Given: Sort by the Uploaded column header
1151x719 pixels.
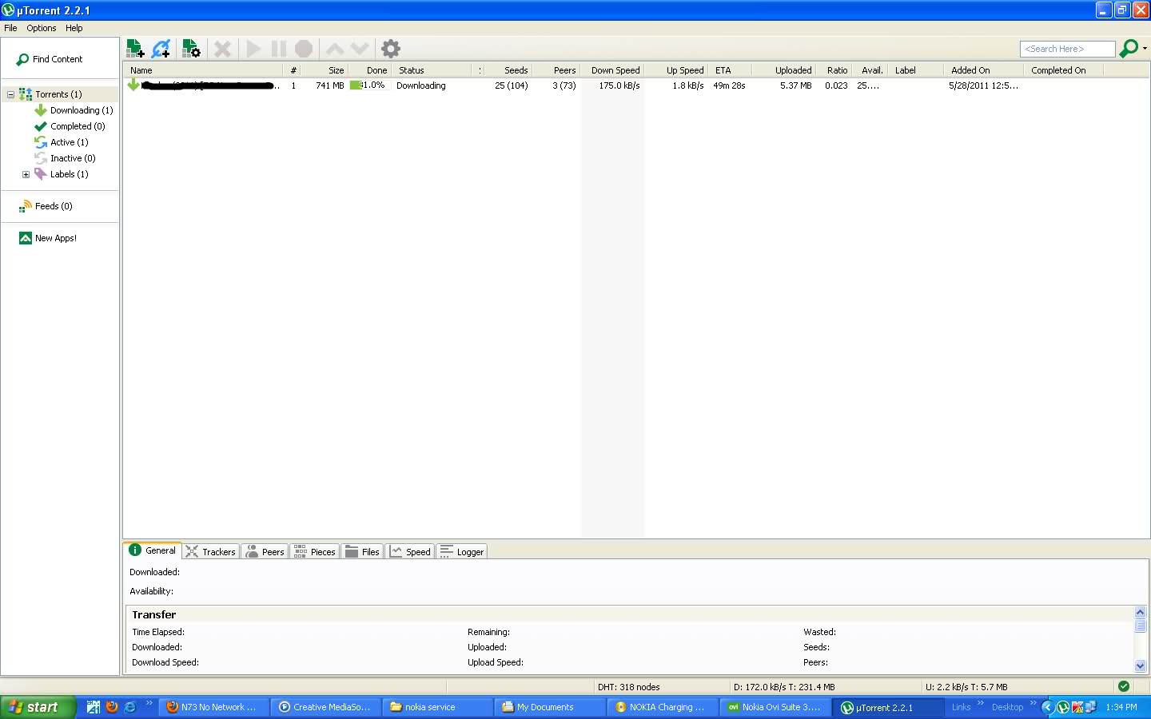Looking at the screenshot, I should [x=784, y=70].
